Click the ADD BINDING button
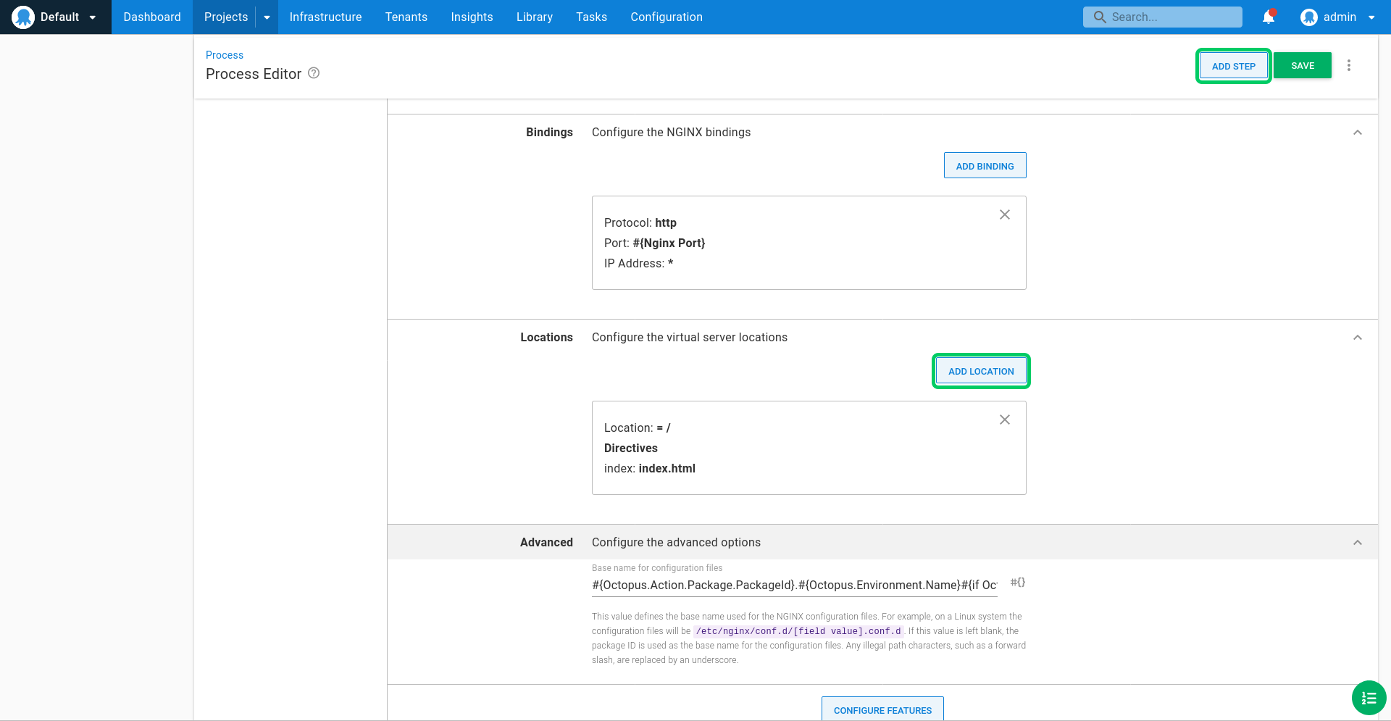 [x=985, y=165]
